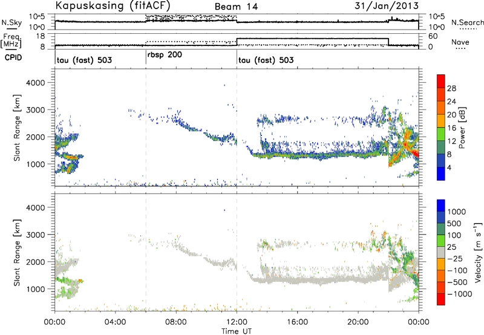
Task: Select the "rbsp 200" CPID label
Action: [165, 55]
